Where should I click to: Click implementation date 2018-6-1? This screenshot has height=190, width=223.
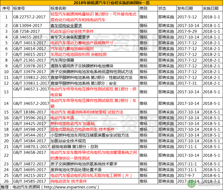pyautogui.click(x=211, y=176)
